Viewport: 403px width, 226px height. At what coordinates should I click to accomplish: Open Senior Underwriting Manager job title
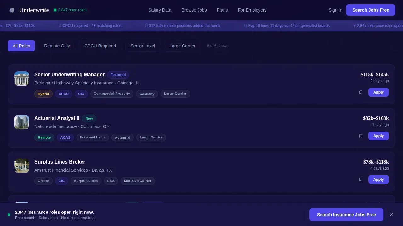[x=69, y=75]
